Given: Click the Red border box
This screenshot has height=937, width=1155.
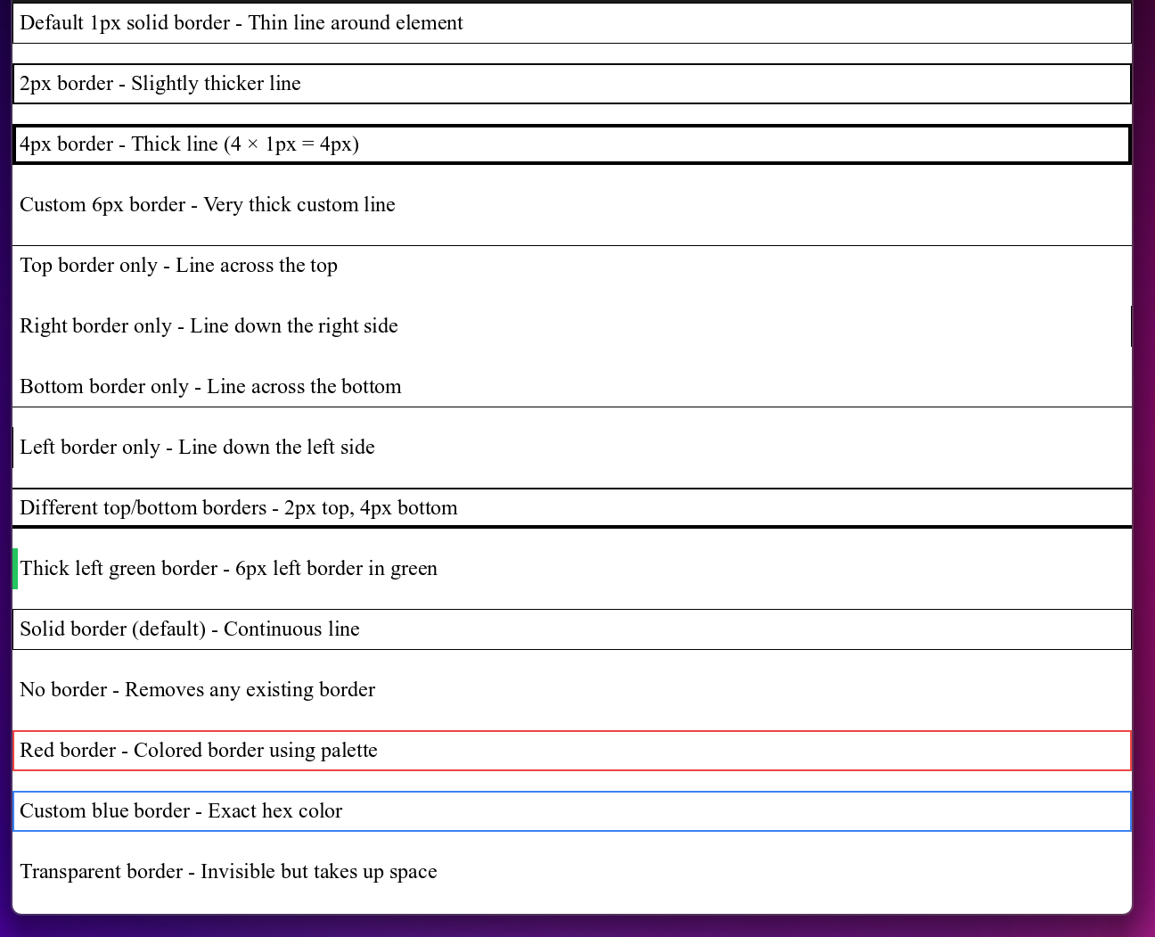Looking at the screenshot, I should click(x=571, y=751).
